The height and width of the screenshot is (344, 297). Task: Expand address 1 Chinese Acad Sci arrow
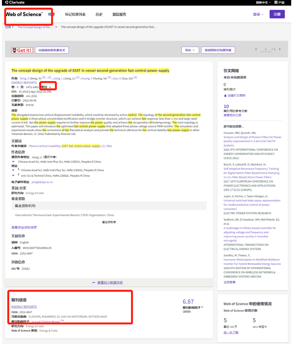pos(13,170)
